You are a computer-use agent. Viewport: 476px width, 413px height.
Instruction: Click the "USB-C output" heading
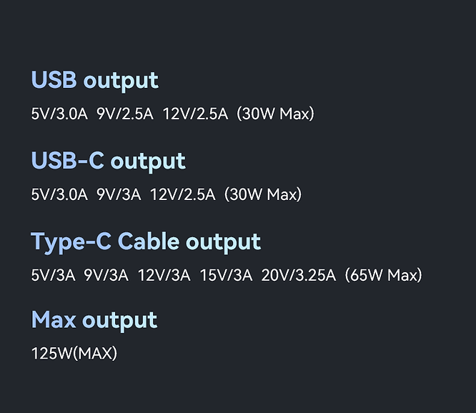(x=108, y=161)
